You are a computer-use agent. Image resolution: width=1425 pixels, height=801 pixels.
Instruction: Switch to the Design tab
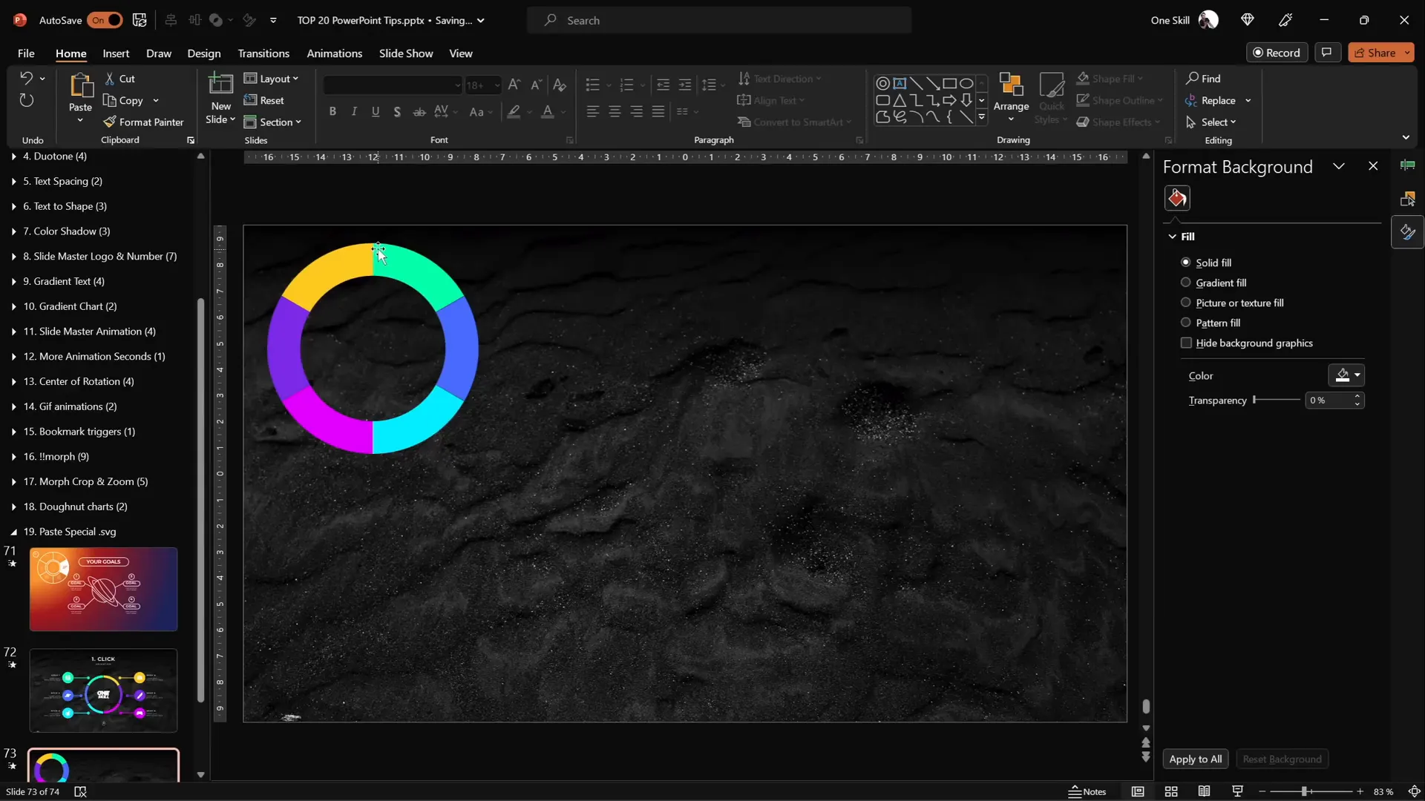coord(204,53)
